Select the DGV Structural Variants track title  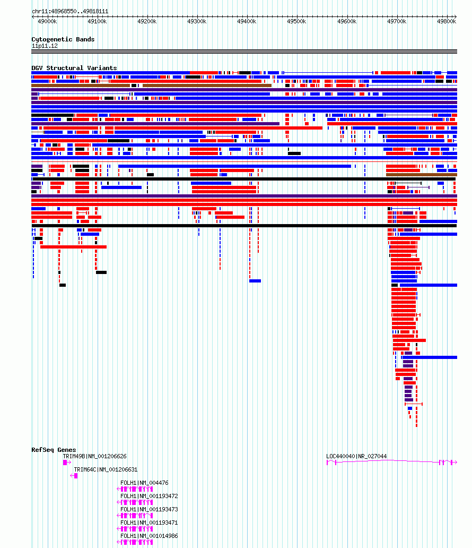(74, 68)
